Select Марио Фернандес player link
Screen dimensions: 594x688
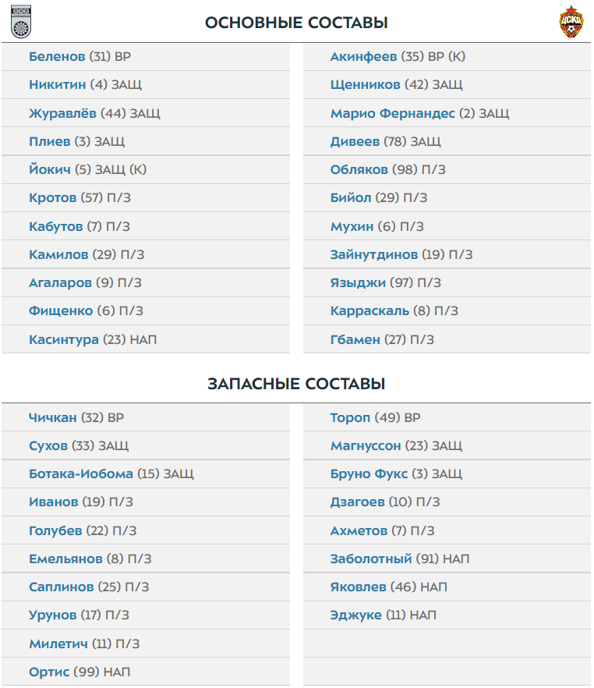pyautogui.click(x=392, y=113)
